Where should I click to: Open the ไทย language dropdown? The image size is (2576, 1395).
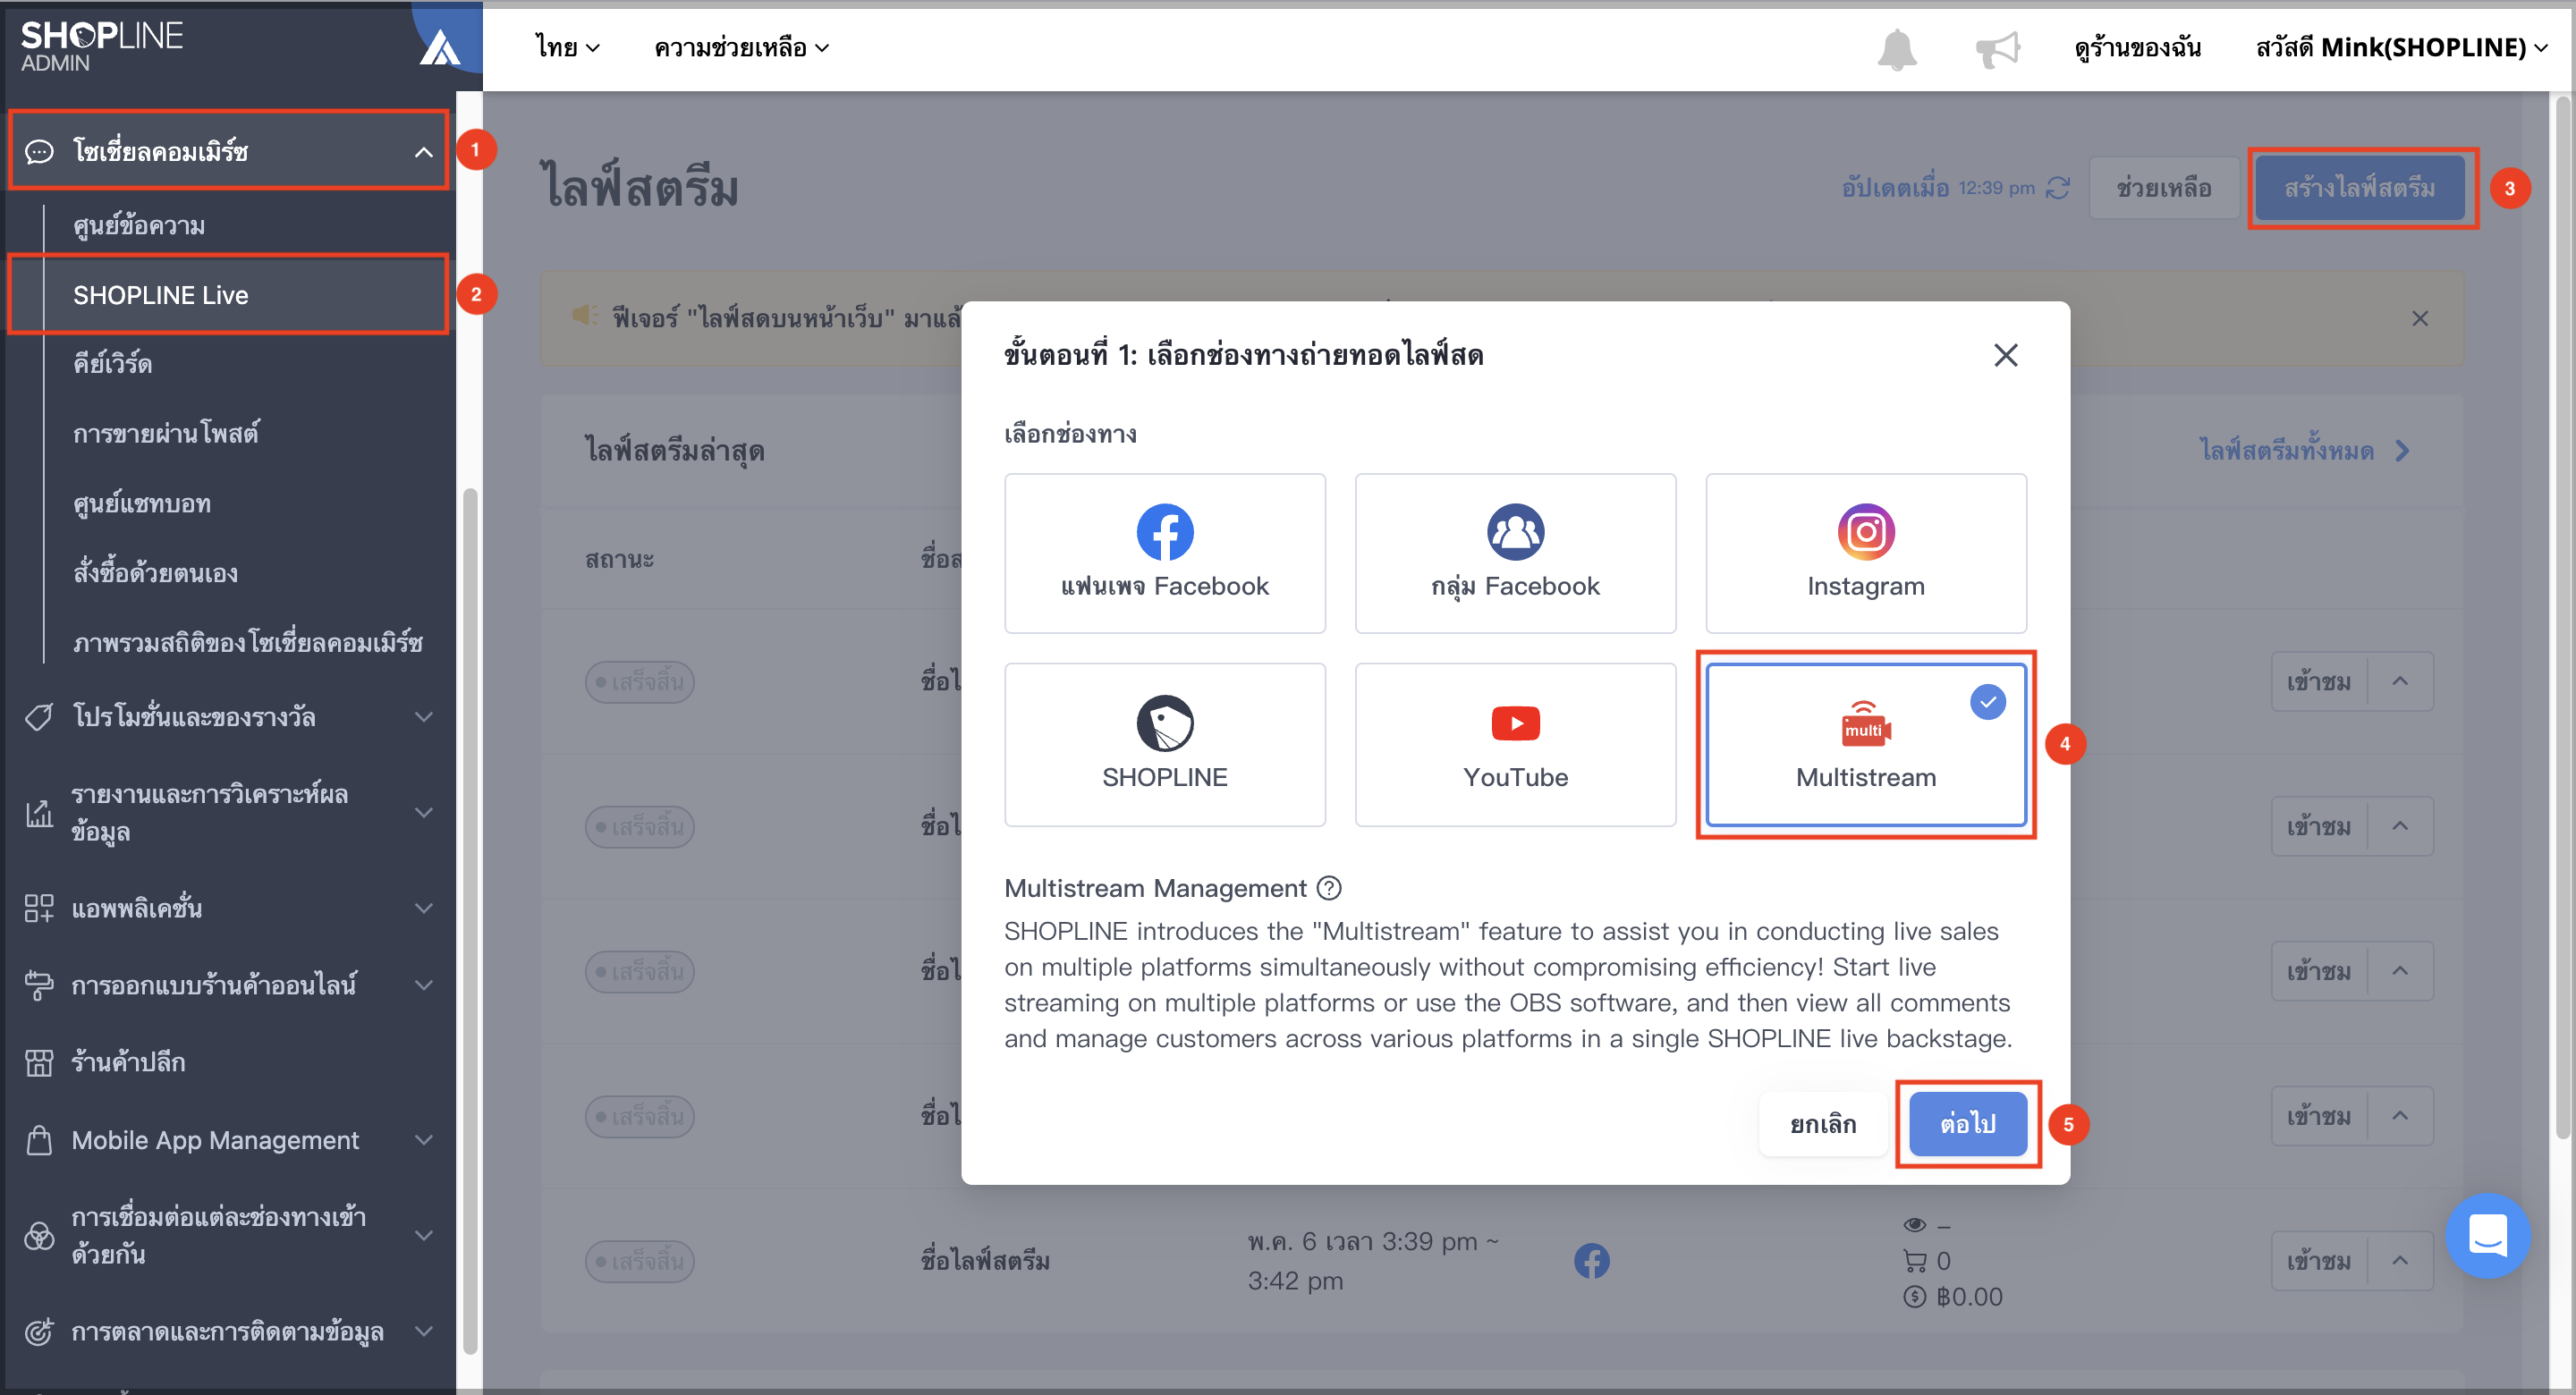tap(567, 48)
